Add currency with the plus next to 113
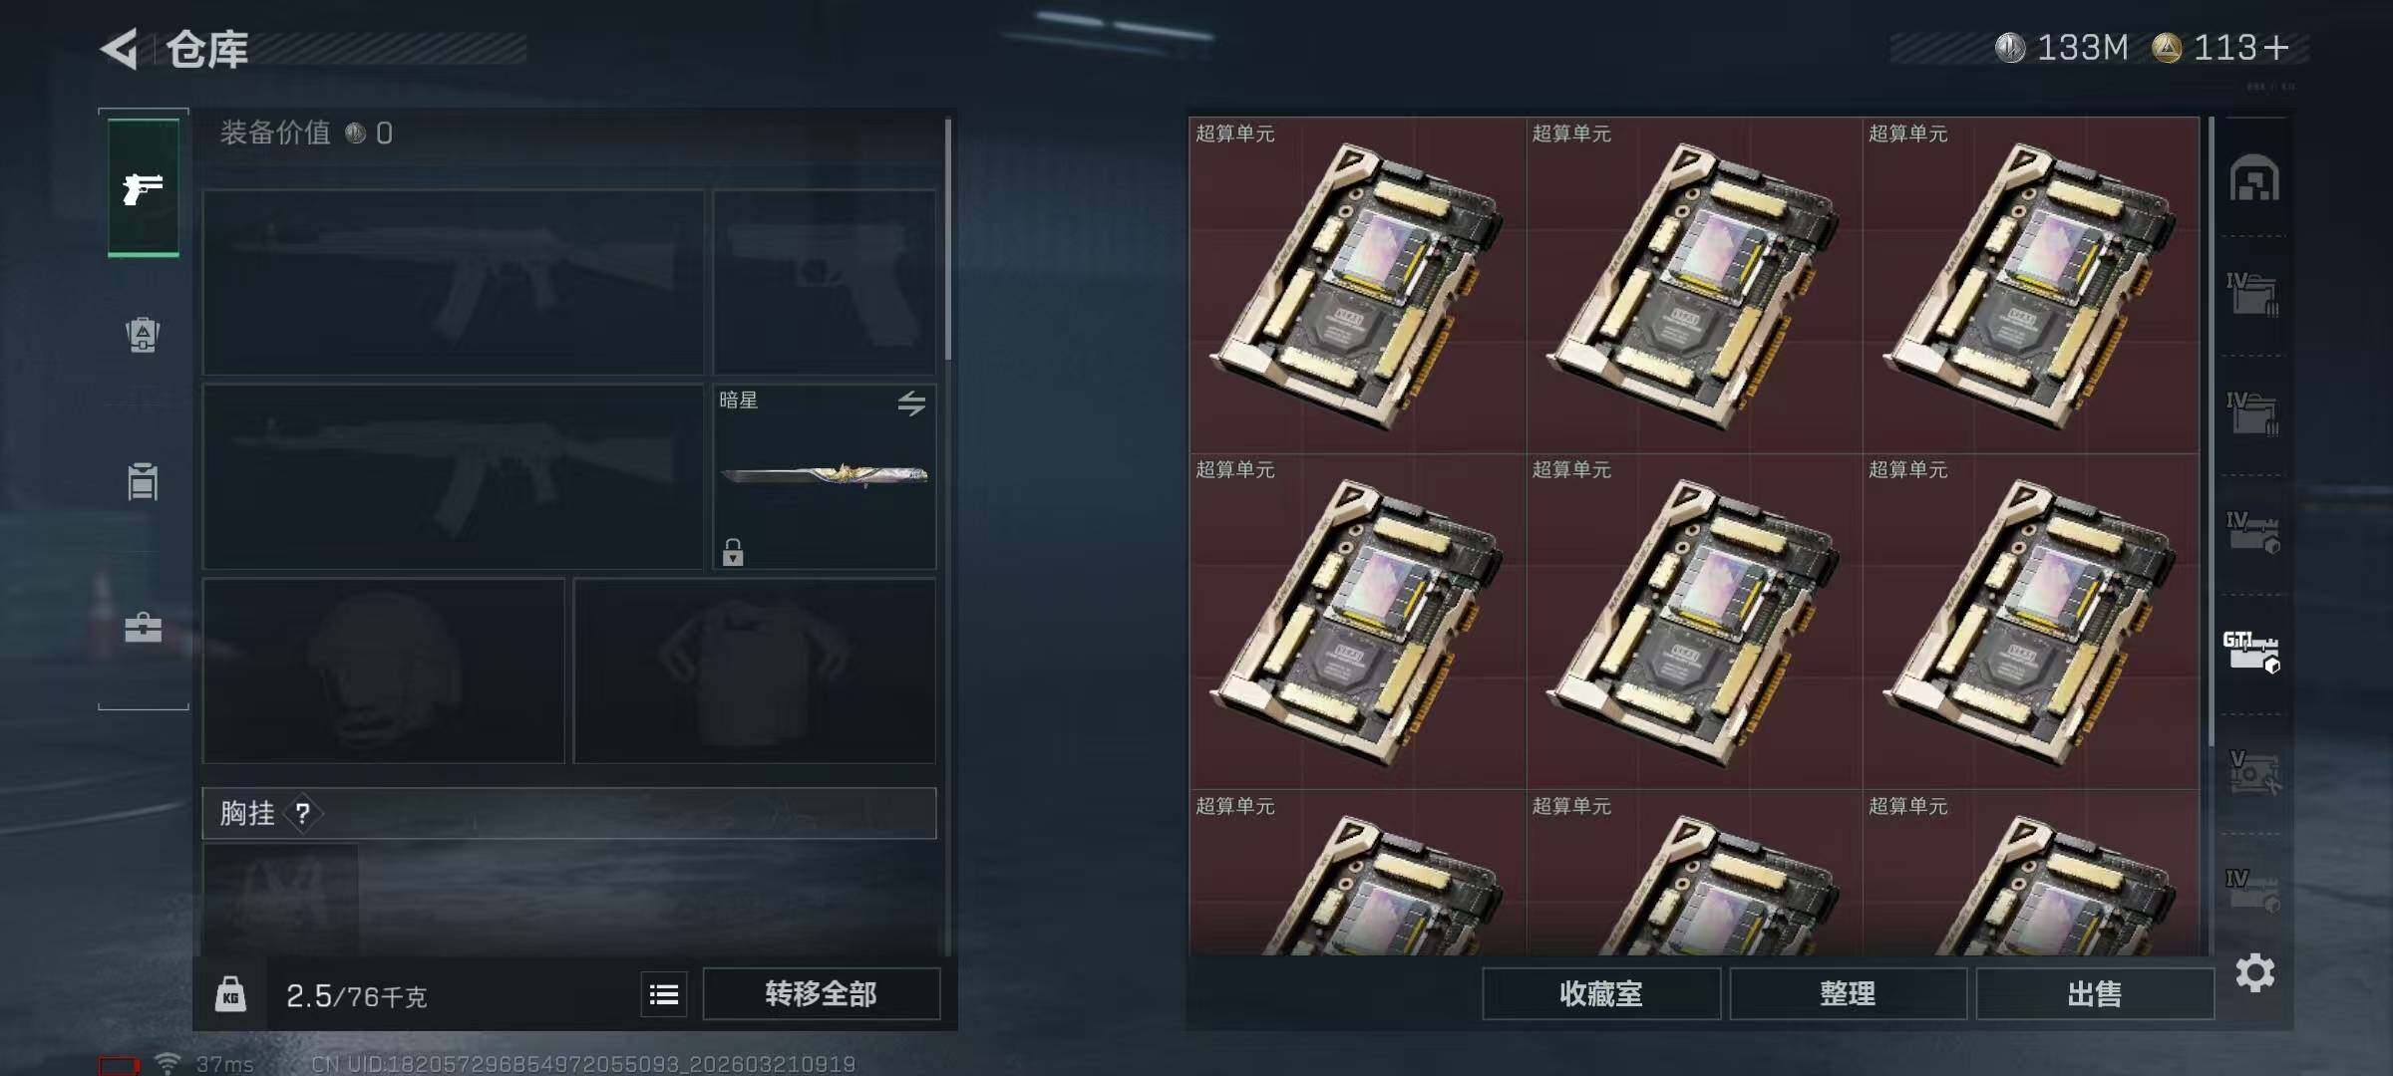The image size is (2393, 1076). (x=2275, y=48)
